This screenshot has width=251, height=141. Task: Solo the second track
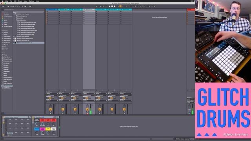coord(63,112)
